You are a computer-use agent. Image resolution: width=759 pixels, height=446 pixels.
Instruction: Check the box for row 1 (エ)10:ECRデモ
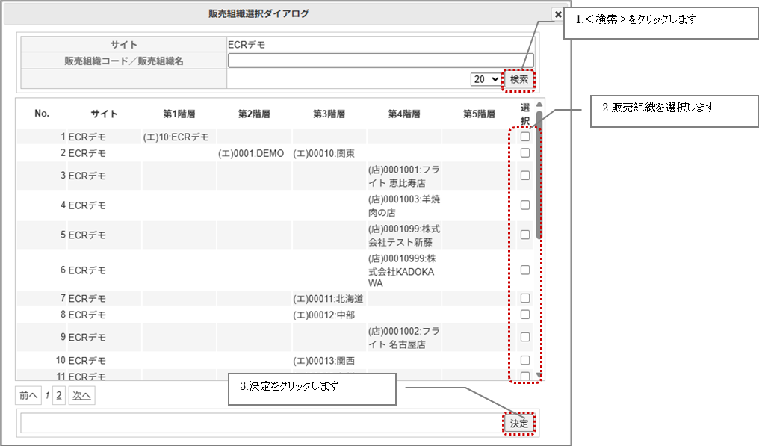click(x=525, y=137)
